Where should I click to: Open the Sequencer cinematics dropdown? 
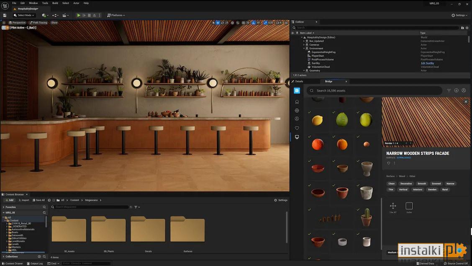coord(65,15)
